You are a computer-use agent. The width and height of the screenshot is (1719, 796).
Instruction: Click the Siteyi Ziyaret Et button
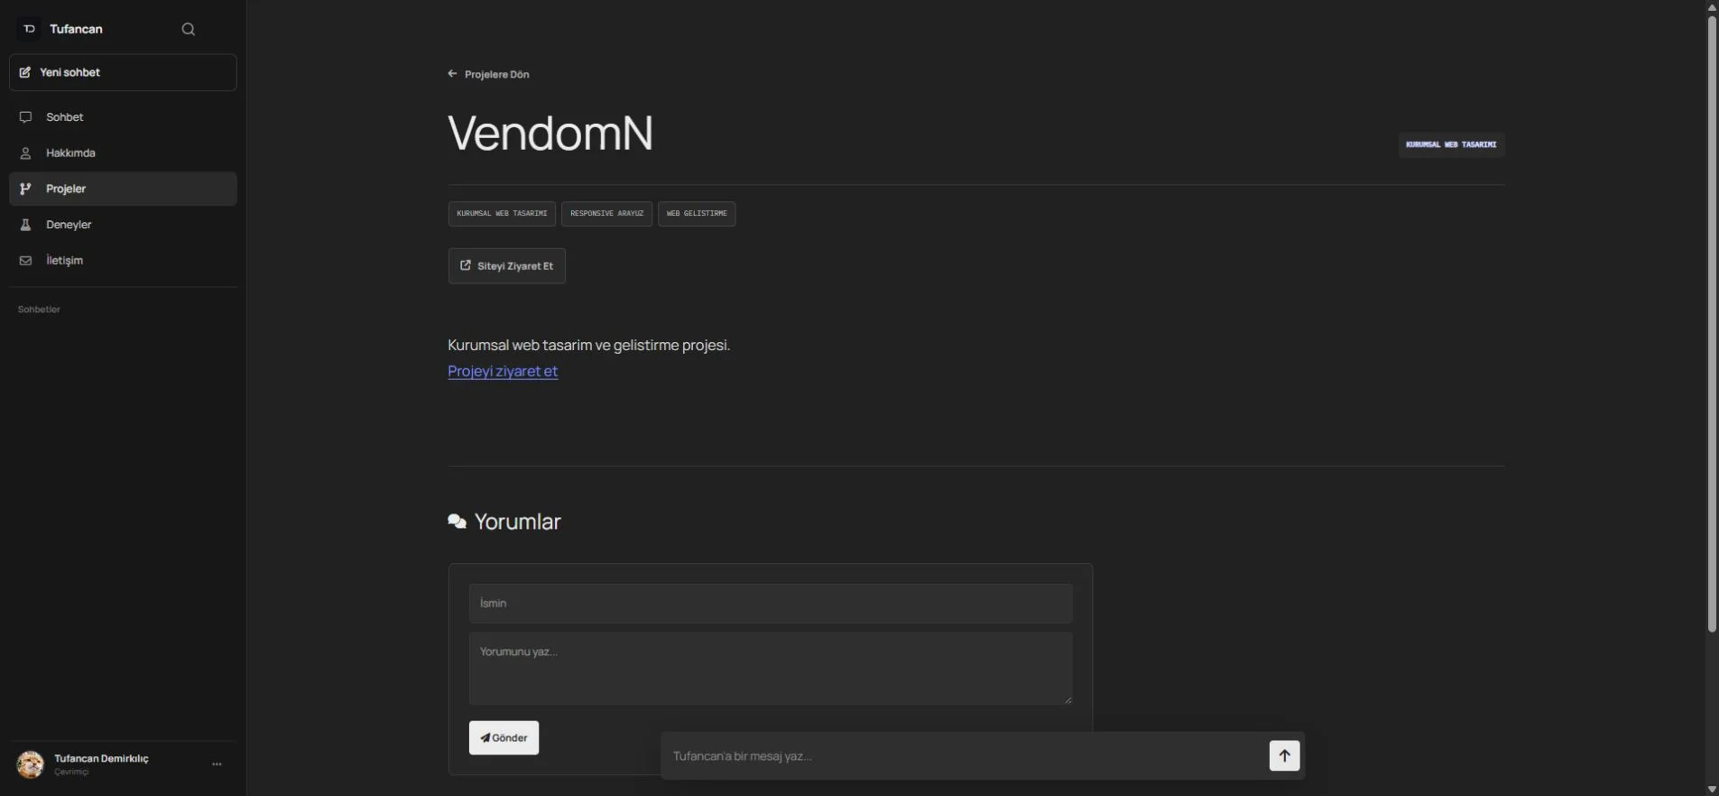click(x=507, y=266)
